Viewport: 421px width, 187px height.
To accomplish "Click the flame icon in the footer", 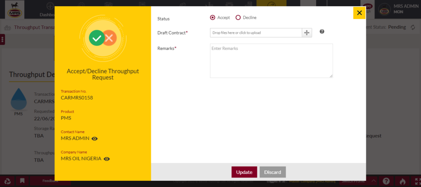I will pyautogui.click(x=402, y=182).
